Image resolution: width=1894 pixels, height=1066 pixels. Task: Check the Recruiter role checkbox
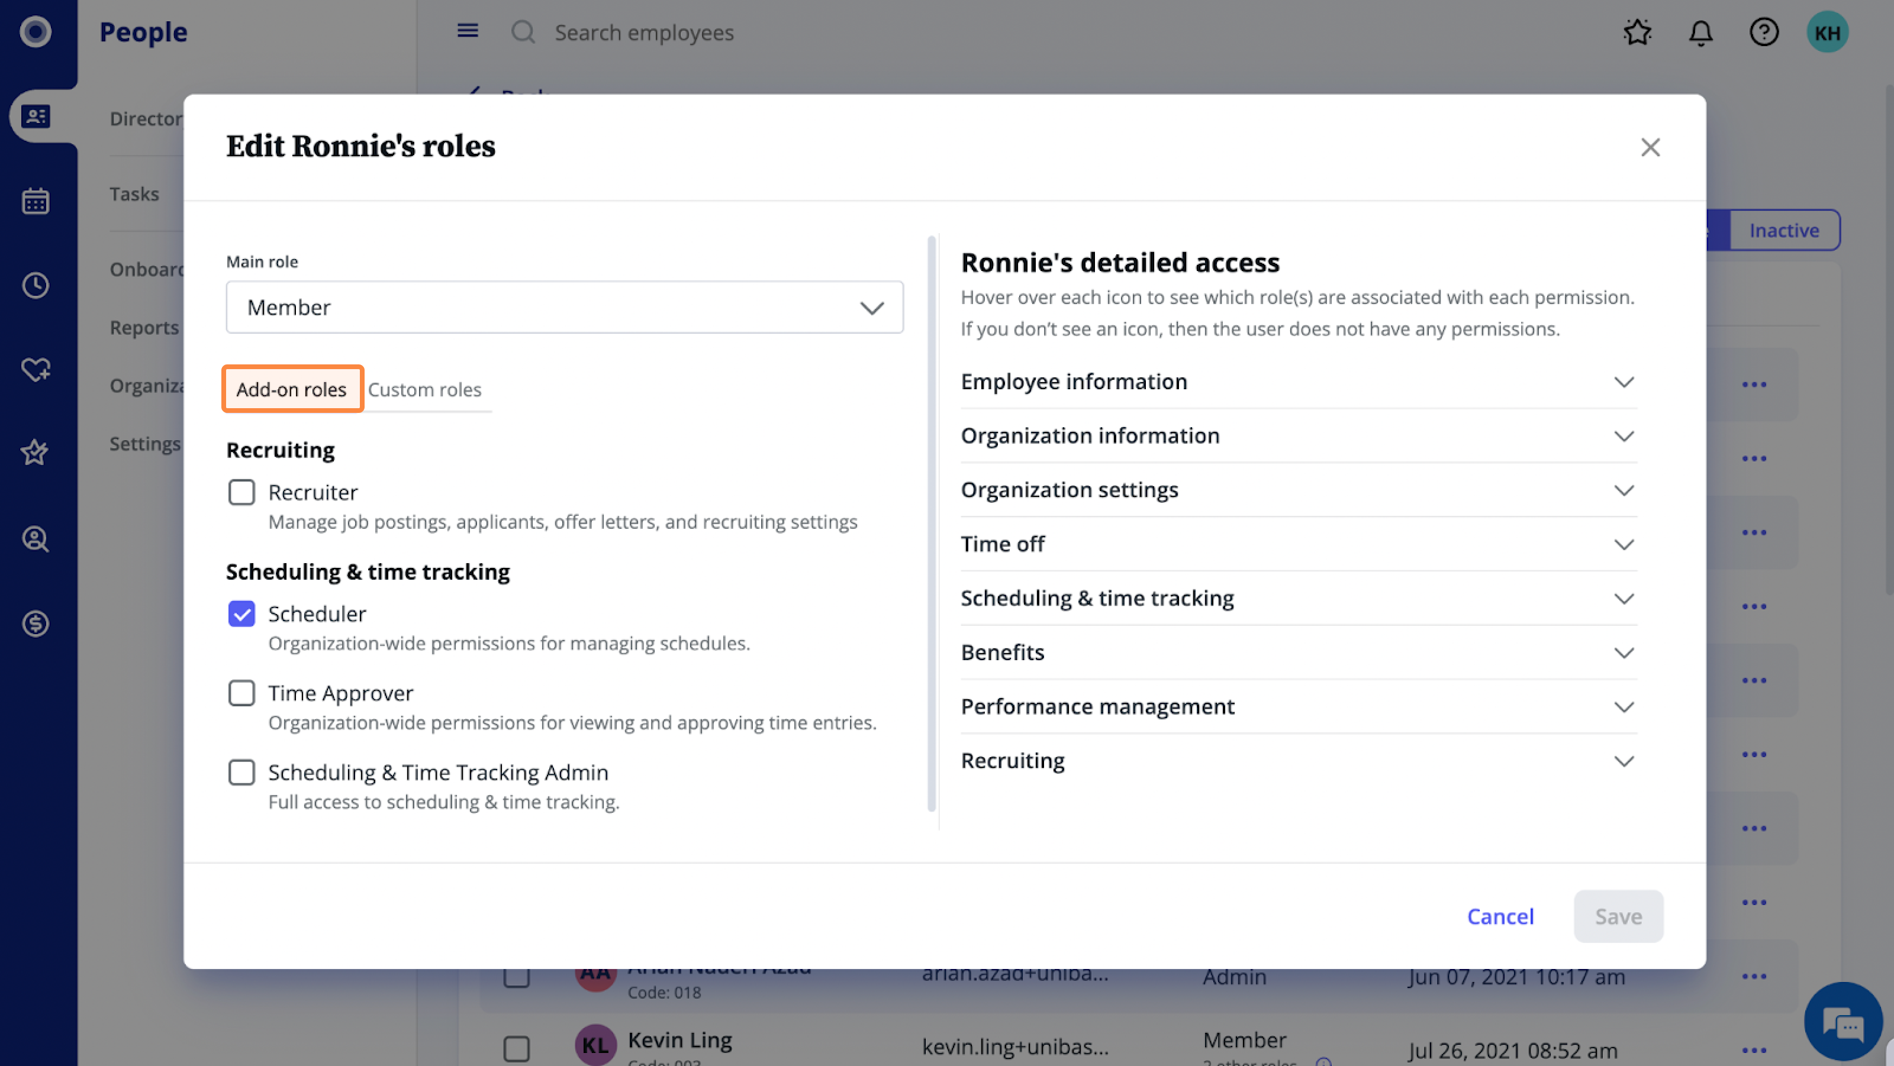[x=241, y=492]
